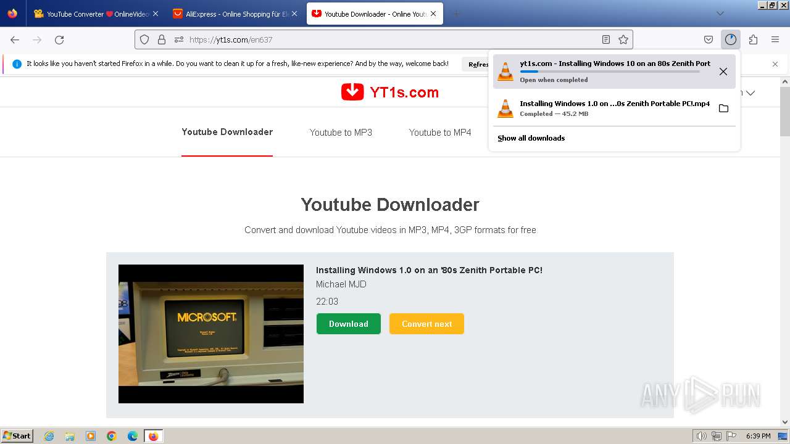The height and width of the screenshot is (444, 790).
Task: Expand the list all tabs chevron
Action: (x=720, y=14)
